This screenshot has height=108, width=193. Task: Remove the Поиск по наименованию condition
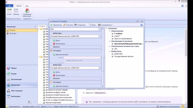[x=112, y=39]
